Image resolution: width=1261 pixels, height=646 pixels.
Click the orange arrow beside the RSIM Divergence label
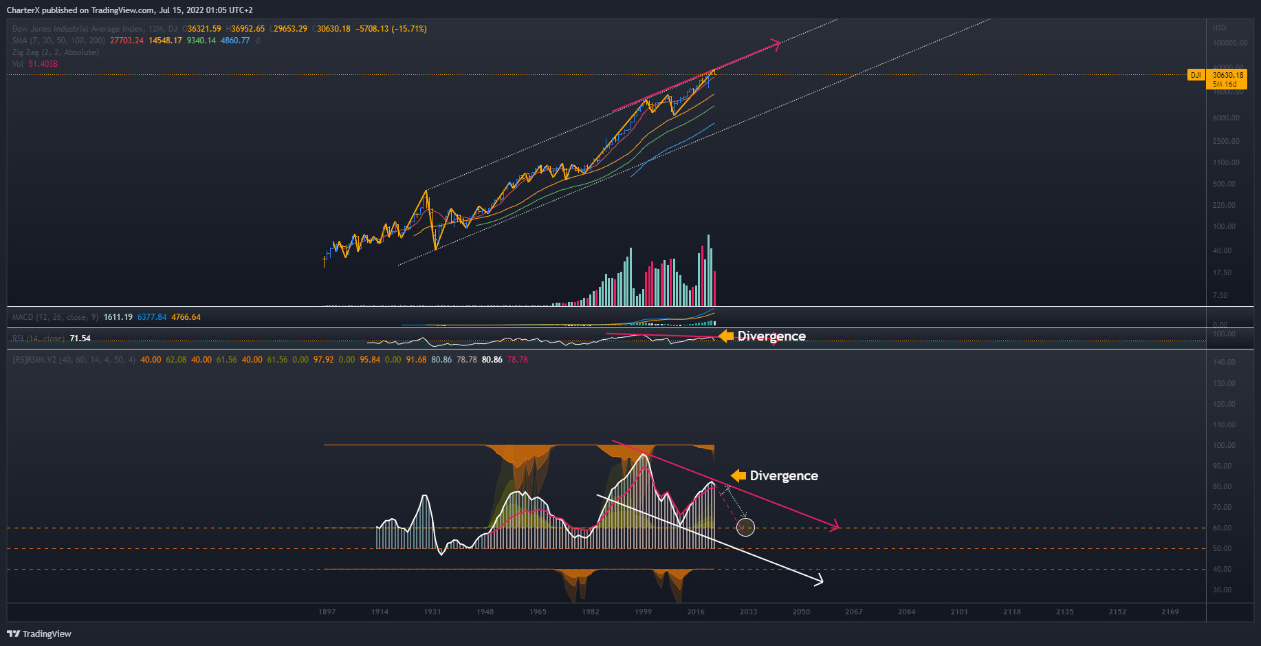click(x=738, y=475)
